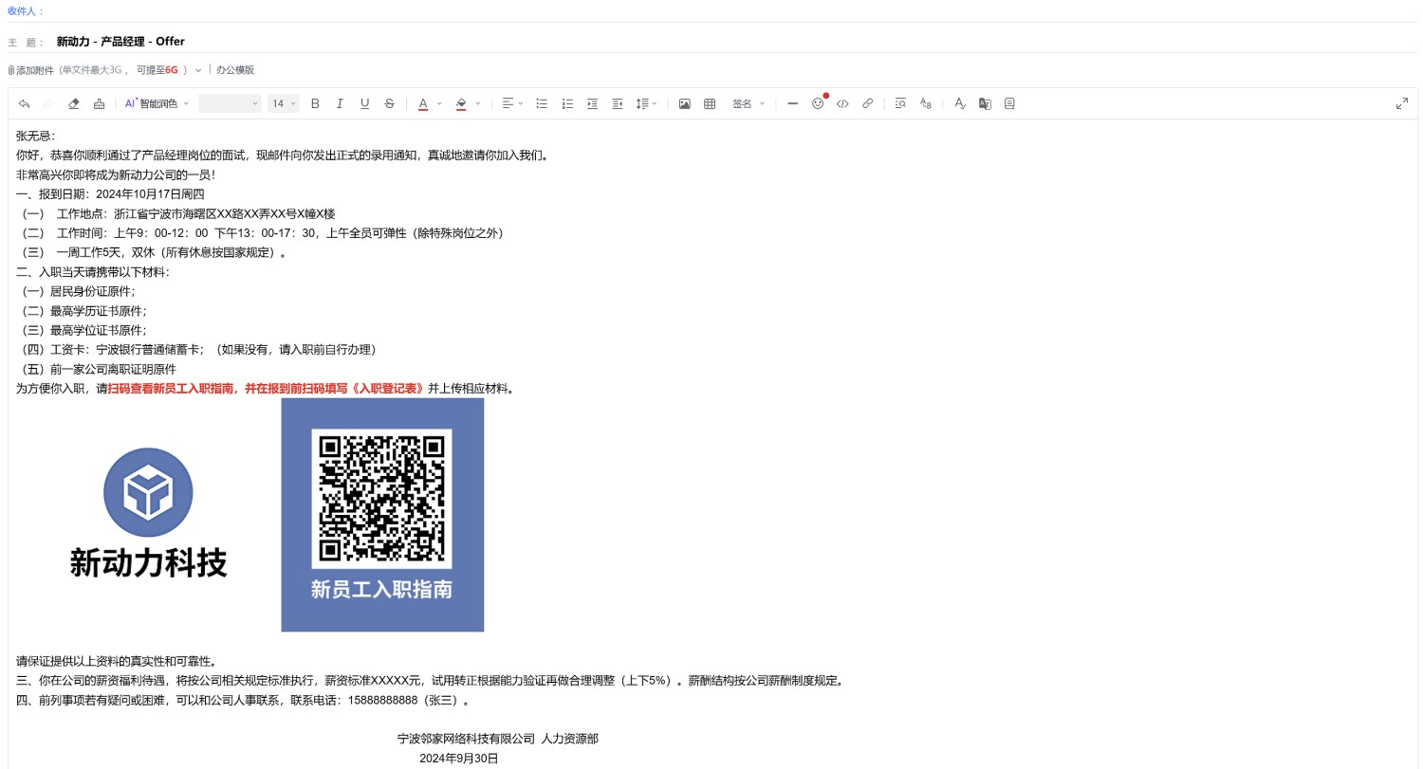Image resolution: width=1423 pixels, height=769 pixels.
Task: Open the text alignment dropdown
Action: pos(512,103)
